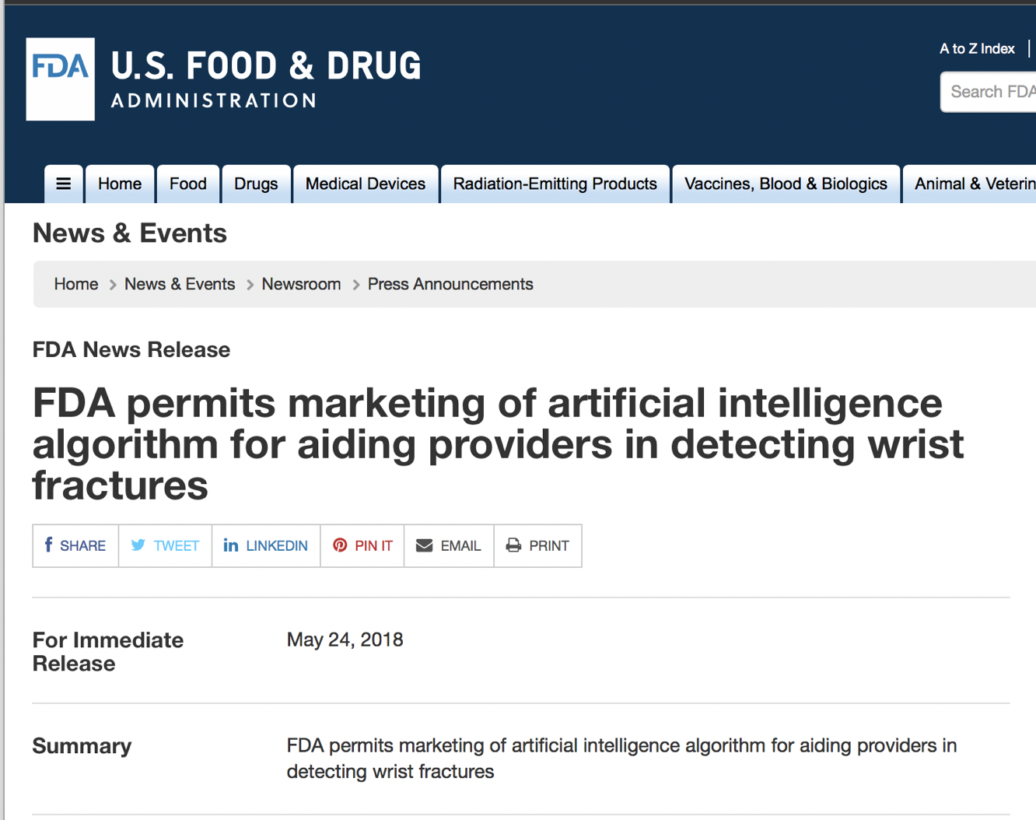Go to the Drugs tab
The image size is (1036, 820).
(x=256, y=184)
